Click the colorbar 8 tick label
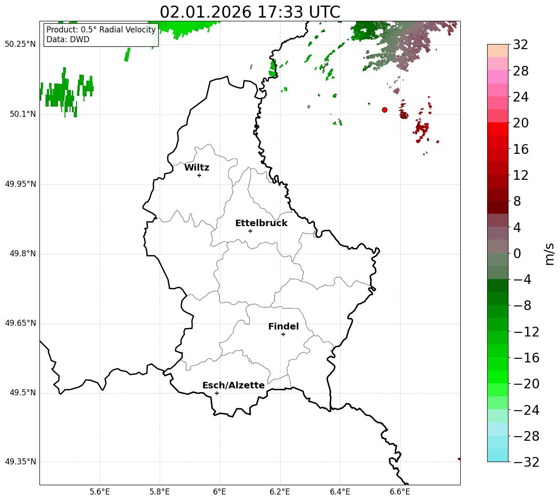560x501 pixels. click(517, 202)
